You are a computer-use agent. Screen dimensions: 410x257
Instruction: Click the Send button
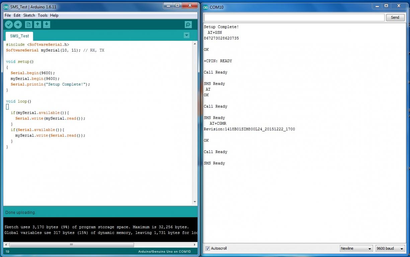[x=395, y=17]
